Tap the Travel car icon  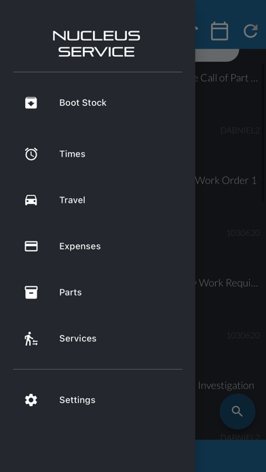[x=31, y=200]
